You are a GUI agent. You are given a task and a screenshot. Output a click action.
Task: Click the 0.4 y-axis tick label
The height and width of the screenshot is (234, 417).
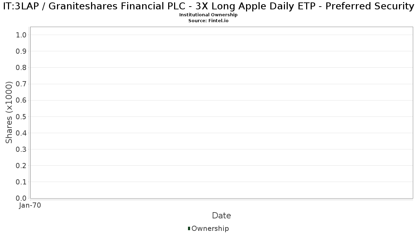[21, 133]
